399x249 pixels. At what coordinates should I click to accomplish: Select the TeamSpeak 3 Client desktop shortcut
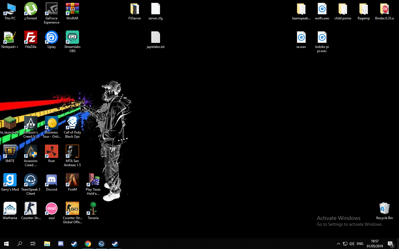(x=31, y=184)
